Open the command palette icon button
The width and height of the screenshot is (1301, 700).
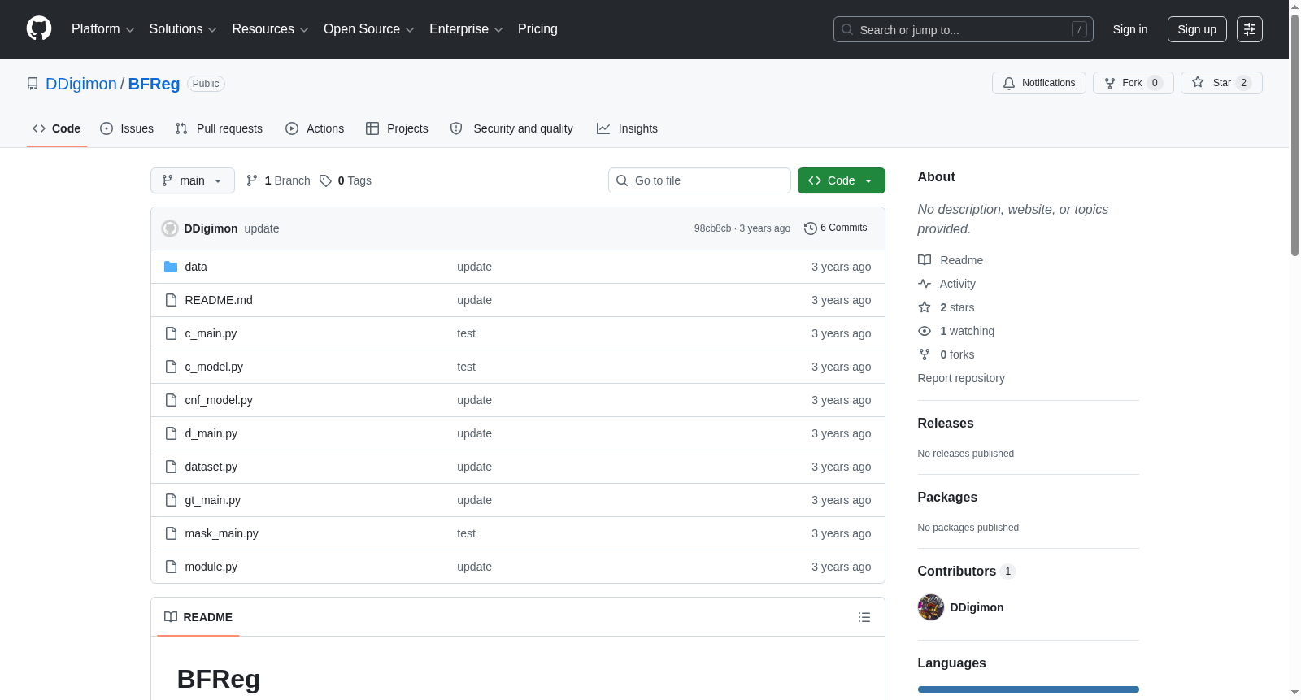(x=1250, y=29)
